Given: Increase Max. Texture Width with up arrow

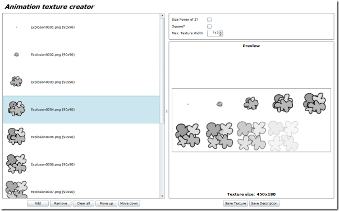Looking at the screenshot, I should [x=221, y=32].
